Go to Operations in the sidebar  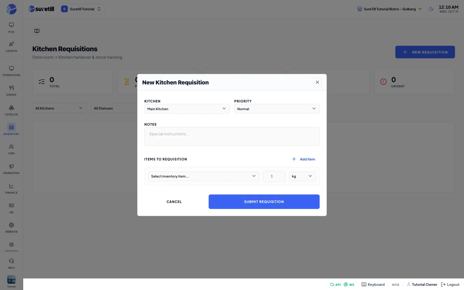pyautogui.click(x=11, y=71)
